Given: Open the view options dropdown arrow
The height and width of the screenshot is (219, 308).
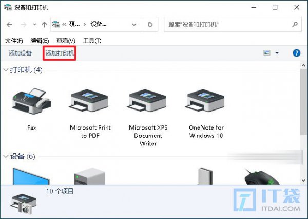Looking at the screenshot, I should pyautogui.click(x=277, y=53).
